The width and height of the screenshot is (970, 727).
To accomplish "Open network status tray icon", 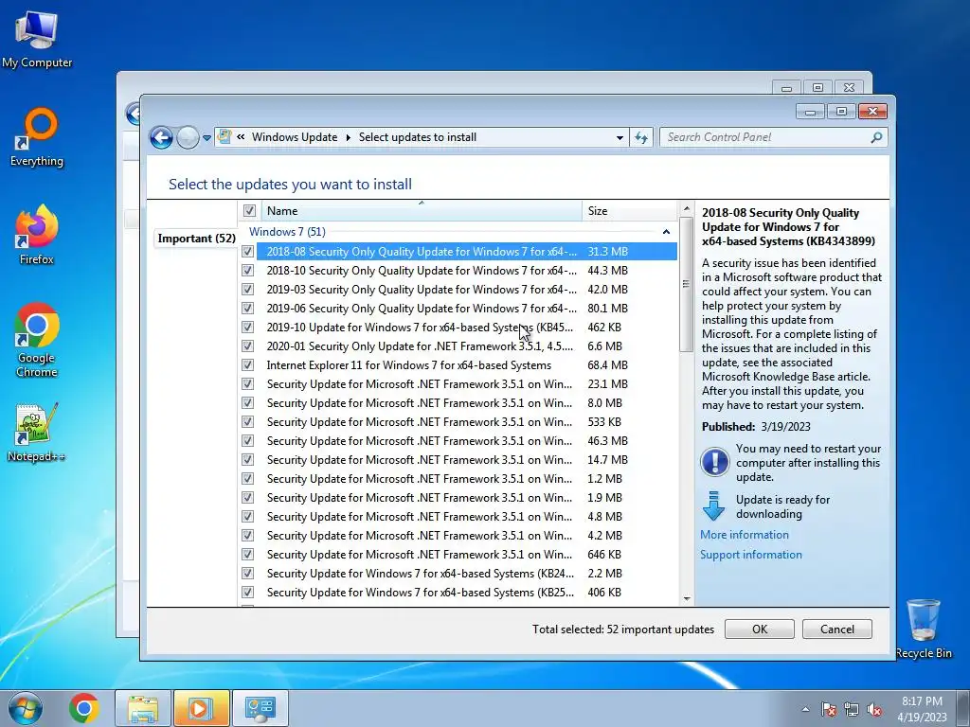I will point(852,709).
